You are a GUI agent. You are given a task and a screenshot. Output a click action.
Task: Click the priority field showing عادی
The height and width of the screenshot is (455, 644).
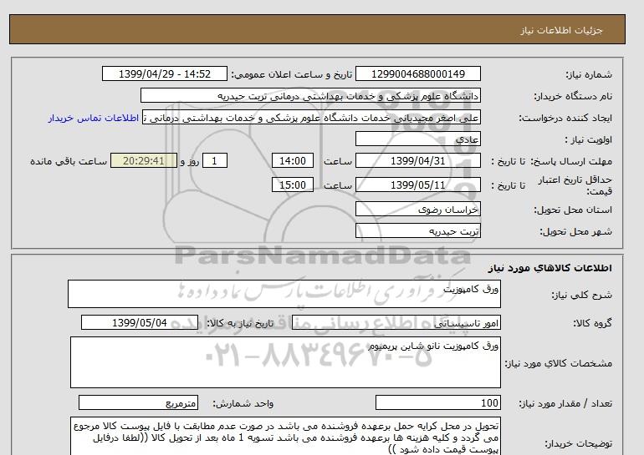click(x=417, y=139)
